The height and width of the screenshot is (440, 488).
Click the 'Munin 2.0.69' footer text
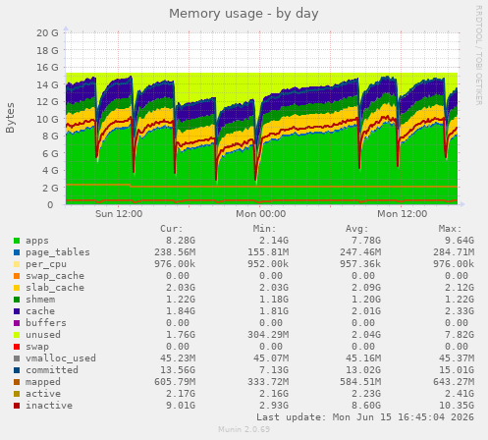244,429
